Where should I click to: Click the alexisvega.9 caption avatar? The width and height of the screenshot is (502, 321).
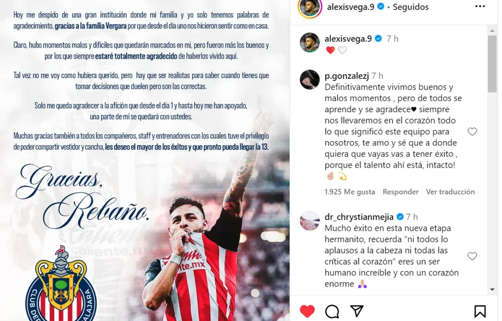(x=310, y=42)
